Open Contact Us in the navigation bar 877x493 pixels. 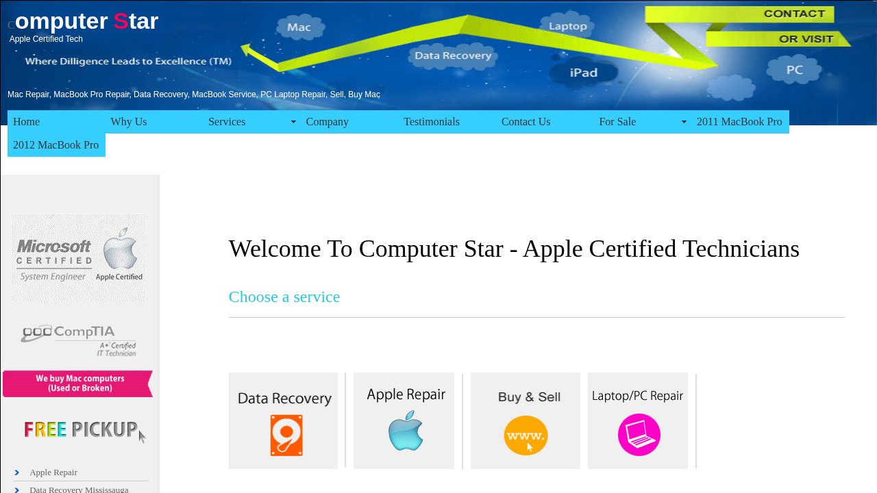pyautogui.click(x=545, y=122)
